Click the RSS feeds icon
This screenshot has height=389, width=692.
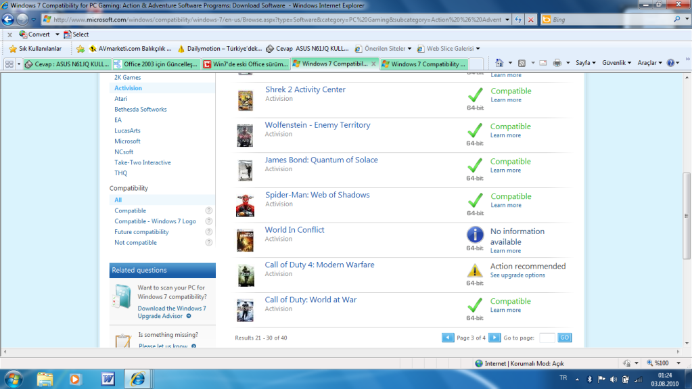click(x=522, y=63)
